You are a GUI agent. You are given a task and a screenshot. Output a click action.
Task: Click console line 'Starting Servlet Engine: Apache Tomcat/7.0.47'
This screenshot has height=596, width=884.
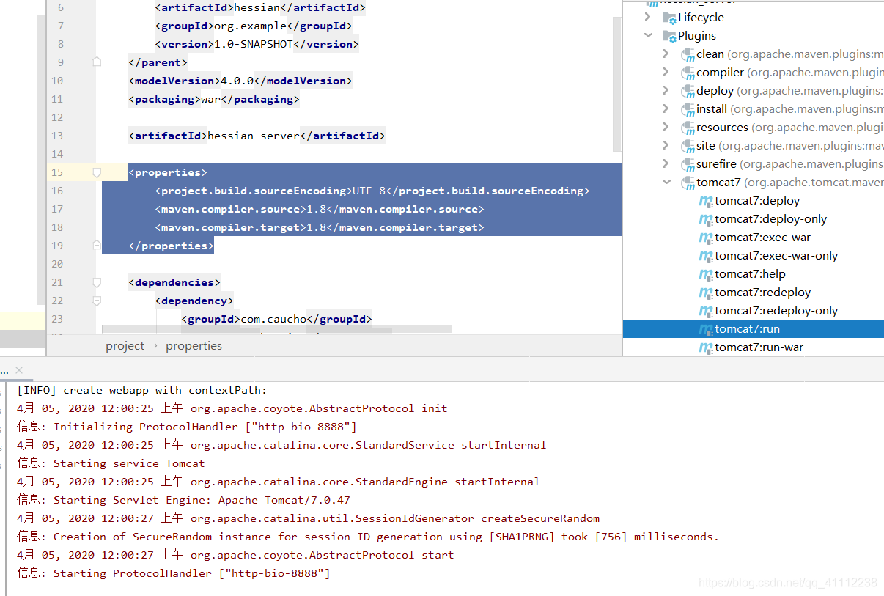(183, 500)
